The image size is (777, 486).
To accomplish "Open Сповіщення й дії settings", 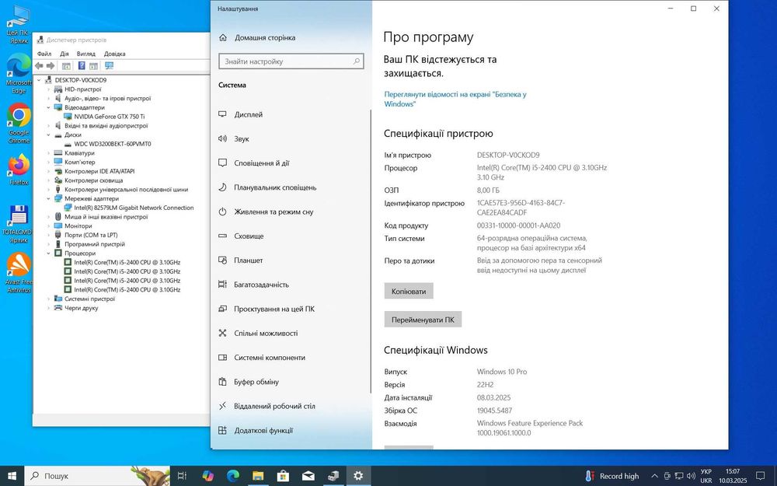I will [291, 163].
